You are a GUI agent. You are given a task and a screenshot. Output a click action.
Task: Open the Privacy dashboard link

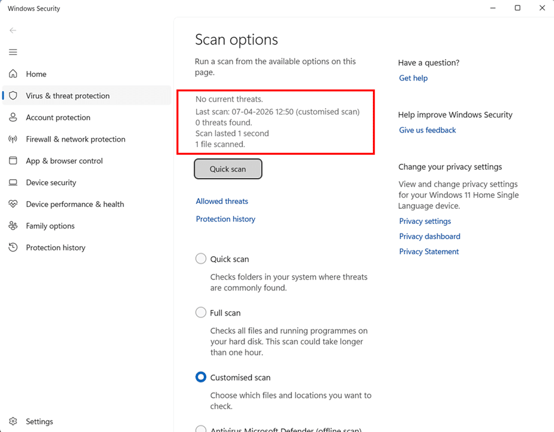(x=429, y=236)
